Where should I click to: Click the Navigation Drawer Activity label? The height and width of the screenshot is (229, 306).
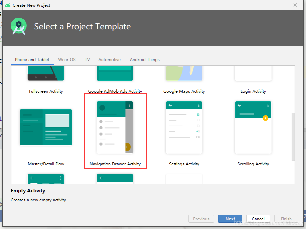[115, 164]
